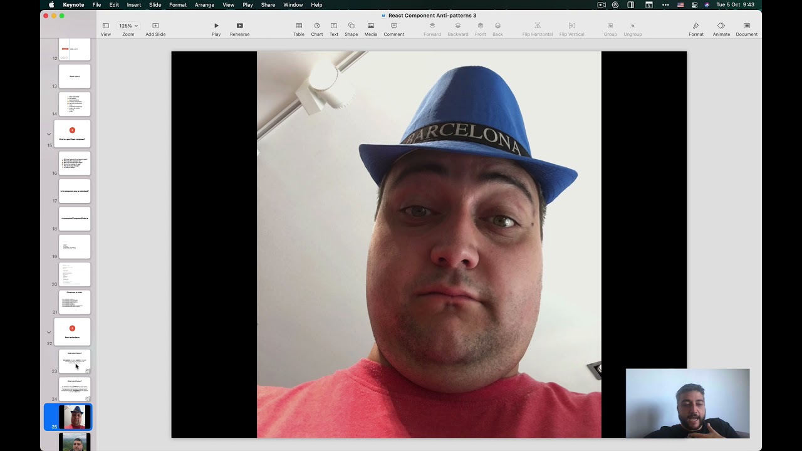Click the Backward arrange button
Screen dimensions: 802x451
point(458,29)
